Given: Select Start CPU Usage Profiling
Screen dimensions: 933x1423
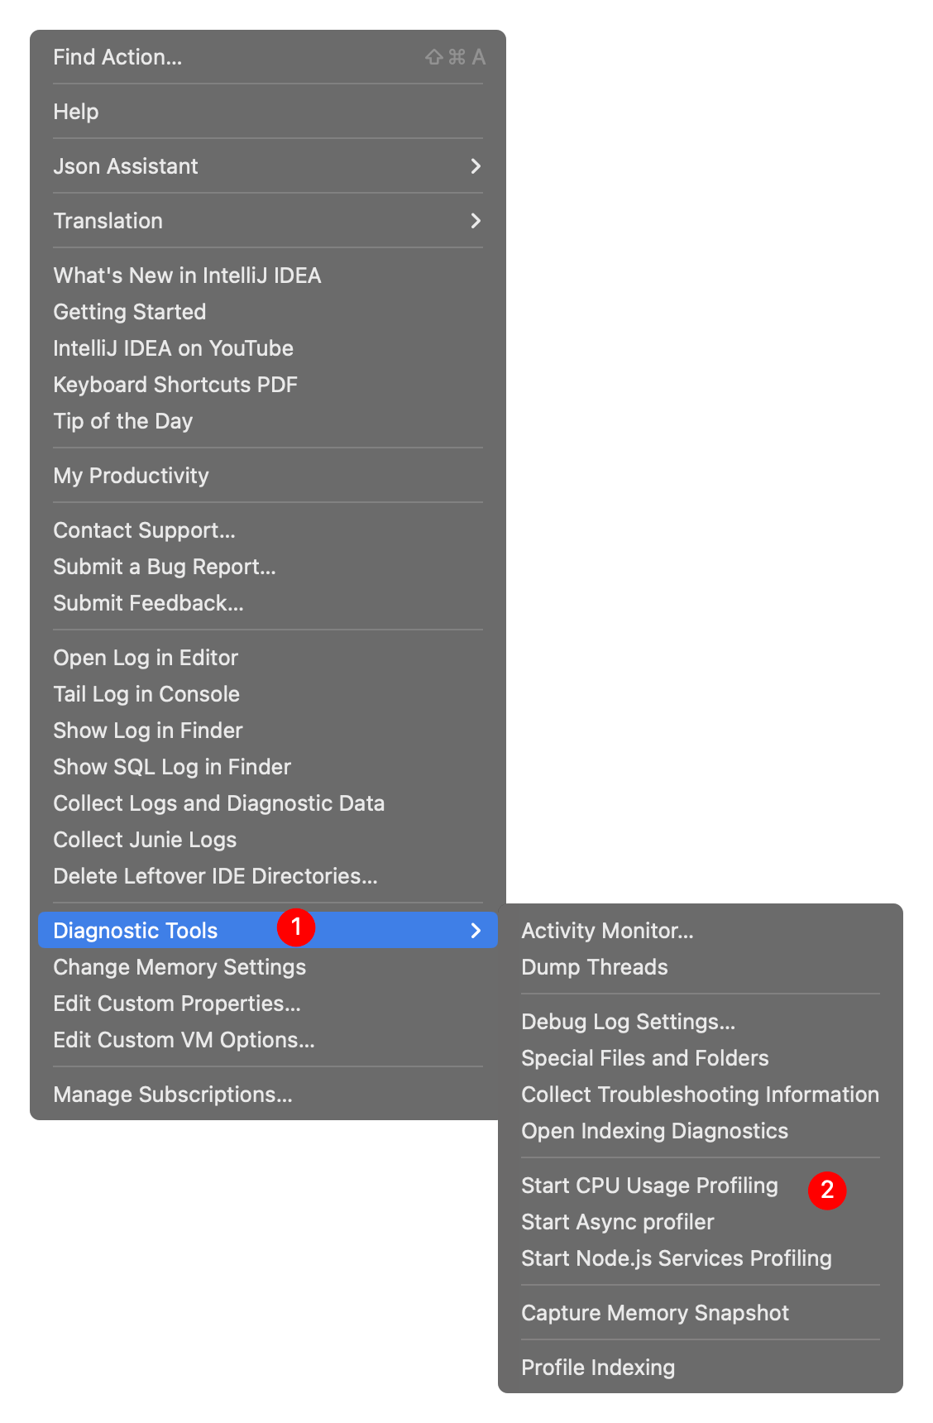Looking at the screenshot, I should (x=649, y=1186).
